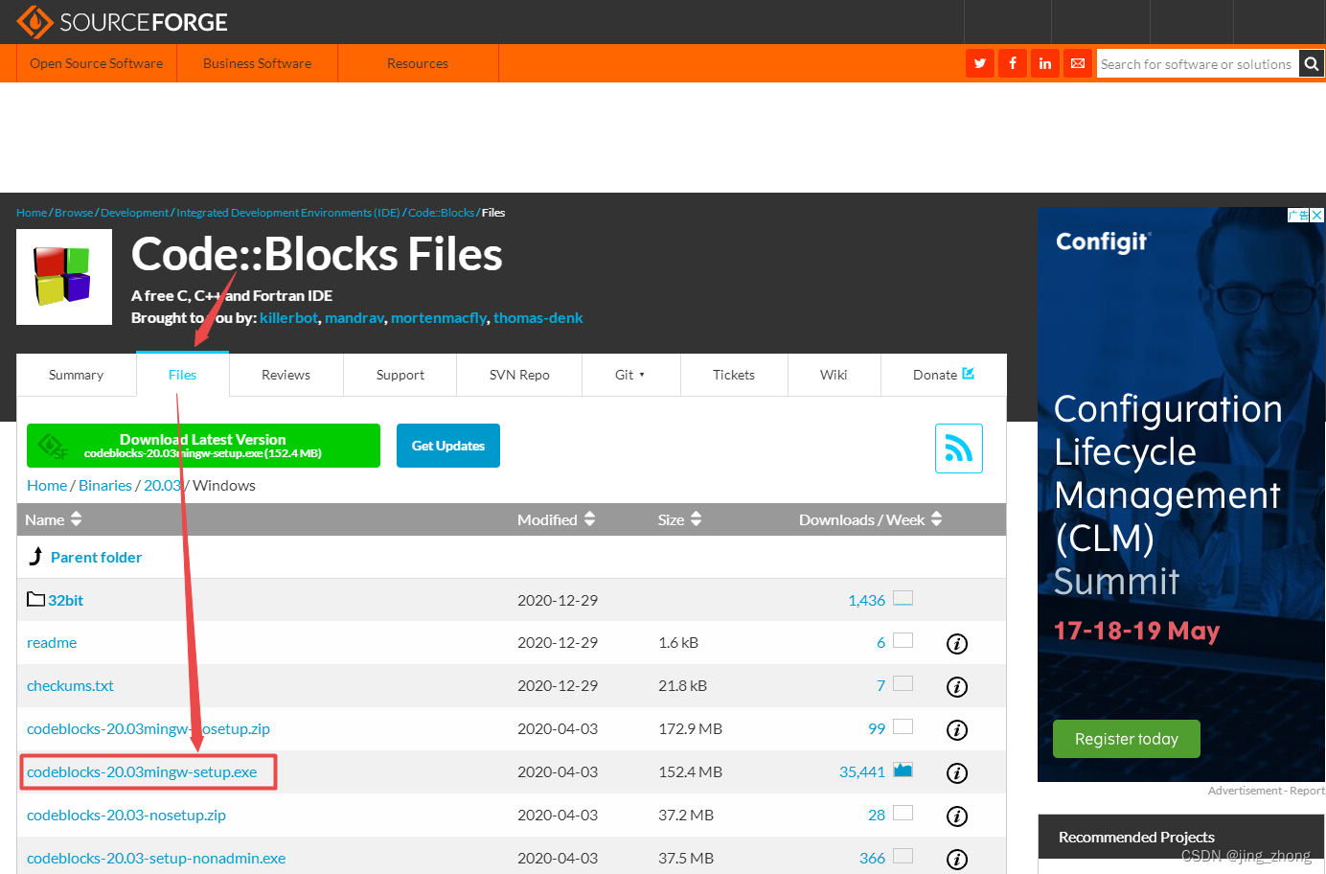Viewport: 1326px width, 874px height.
Task: Click the Code::Blocks breadcrumb link
Action: click(x=441, y=213)
